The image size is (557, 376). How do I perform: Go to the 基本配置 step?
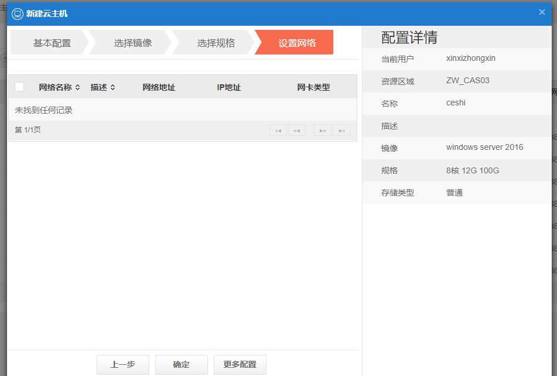(52, 43)
